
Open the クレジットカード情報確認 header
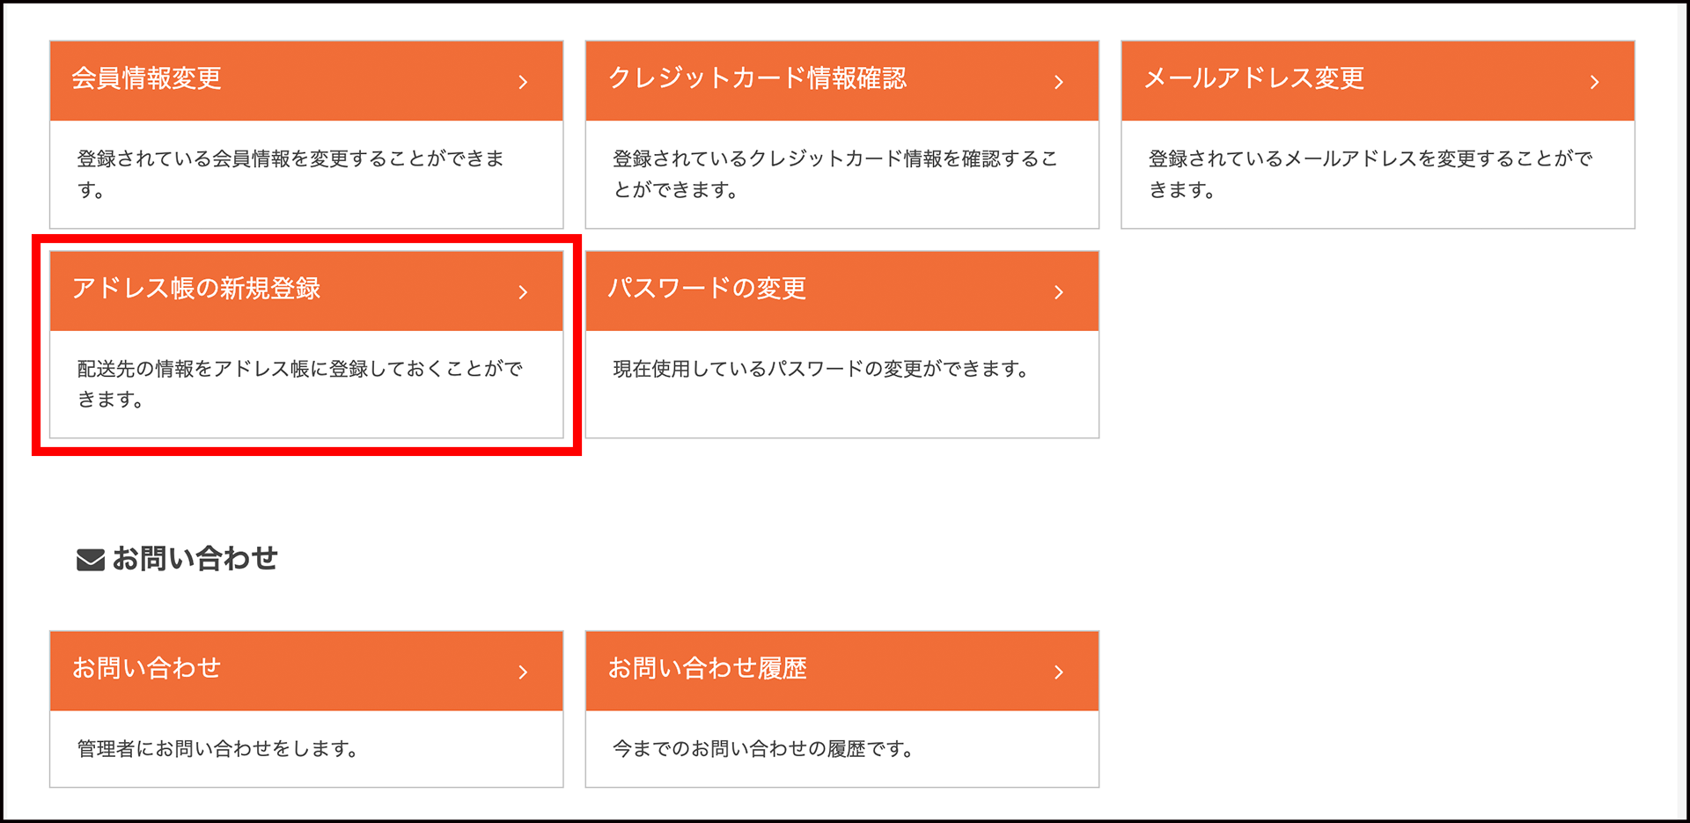click(x=842, y=81)
